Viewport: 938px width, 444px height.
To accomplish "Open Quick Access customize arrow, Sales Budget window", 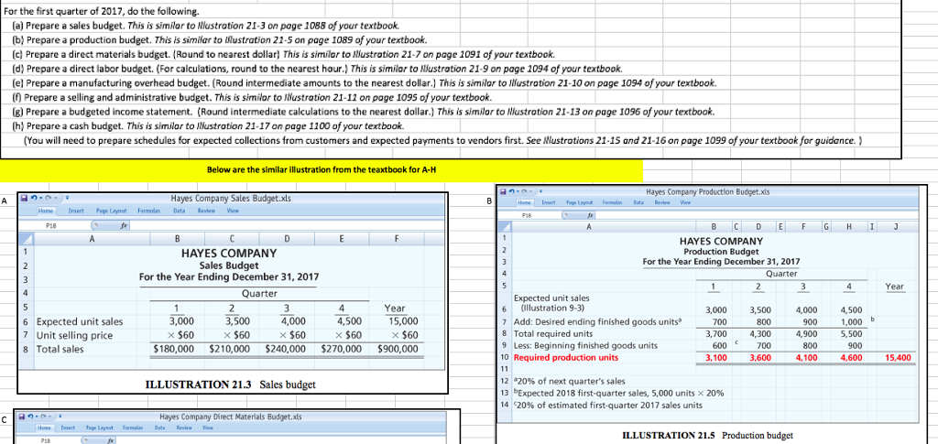I will [x=67, y=198].
